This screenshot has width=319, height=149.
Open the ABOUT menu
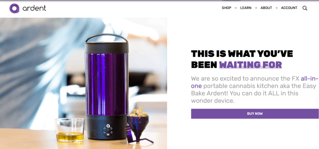tap(266, 8)
